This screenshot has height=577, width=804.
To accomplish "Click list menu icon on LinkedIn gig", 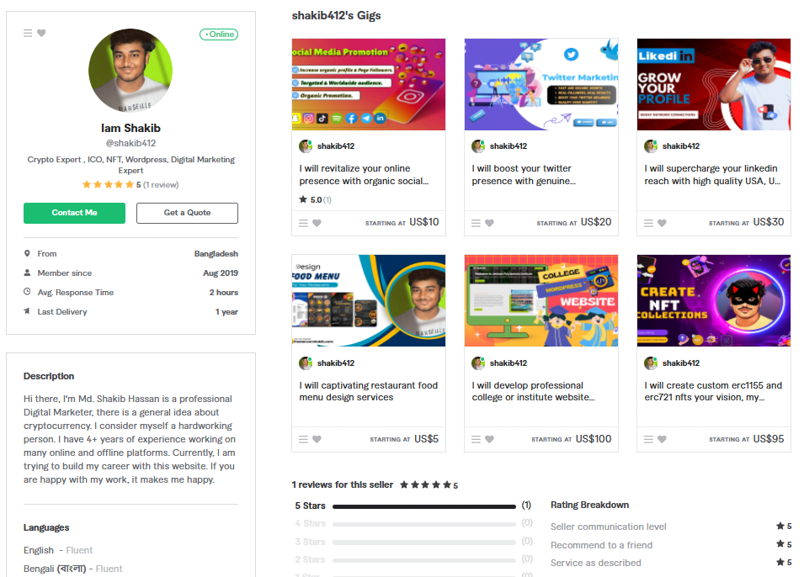I will pyautogui.click(x=648, y=224).
